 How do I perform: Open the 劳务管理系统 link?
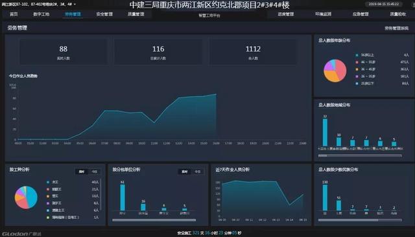coord(396,28)
